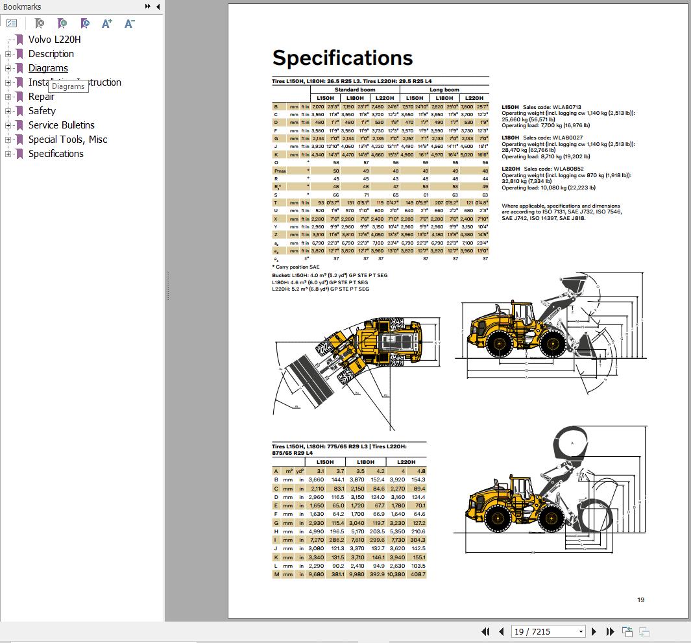Click the previous view icon
This screenshot has height=643, width=691.
(x=627, y=631)
